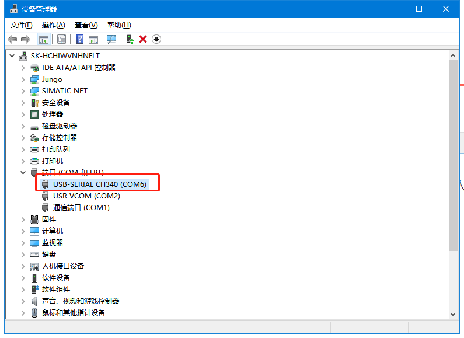The height and width of the screenshot is (338, 464).
Task: Click the Show/Hide console tree icon
Action: click(43, 39)
